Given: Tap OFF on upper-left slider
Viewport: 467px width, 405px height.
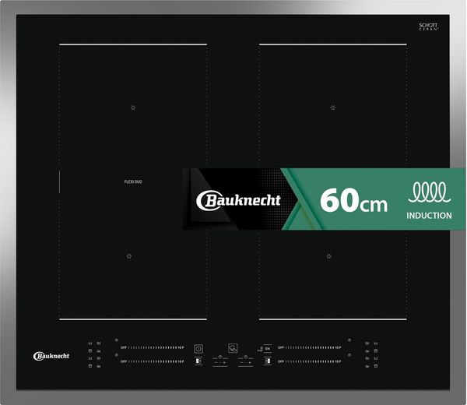Looking at the screenshot, I should coord(124,347).
